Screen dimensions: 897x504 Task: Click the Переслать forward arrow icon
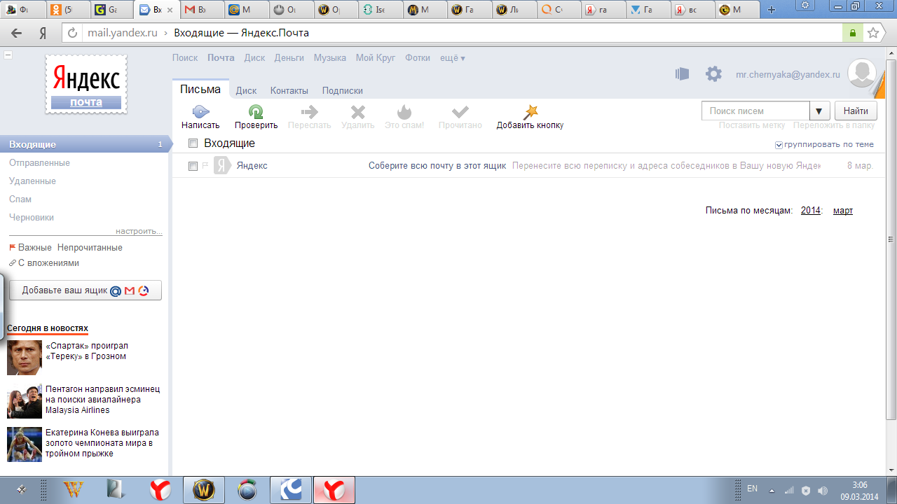309,112
